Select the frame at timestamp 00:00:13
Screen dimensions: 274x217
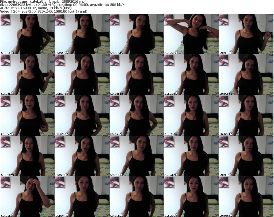pyautogui.click(x=28, y=34)
